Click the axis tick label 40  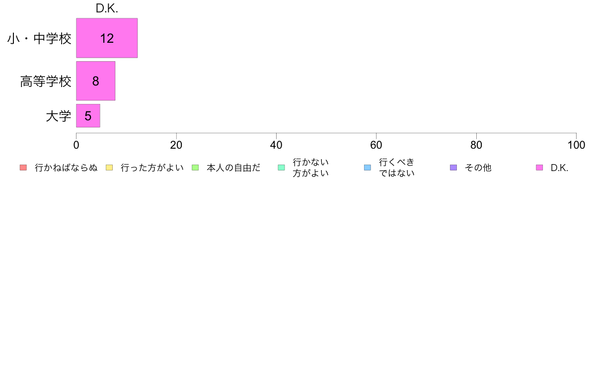[x=276, y=145]
